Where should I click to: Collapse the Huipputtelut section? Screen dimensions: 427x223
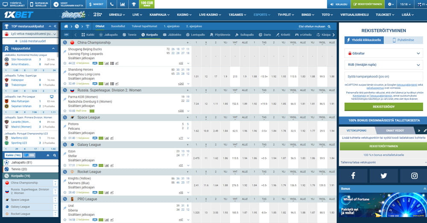(x=53, y=49)
